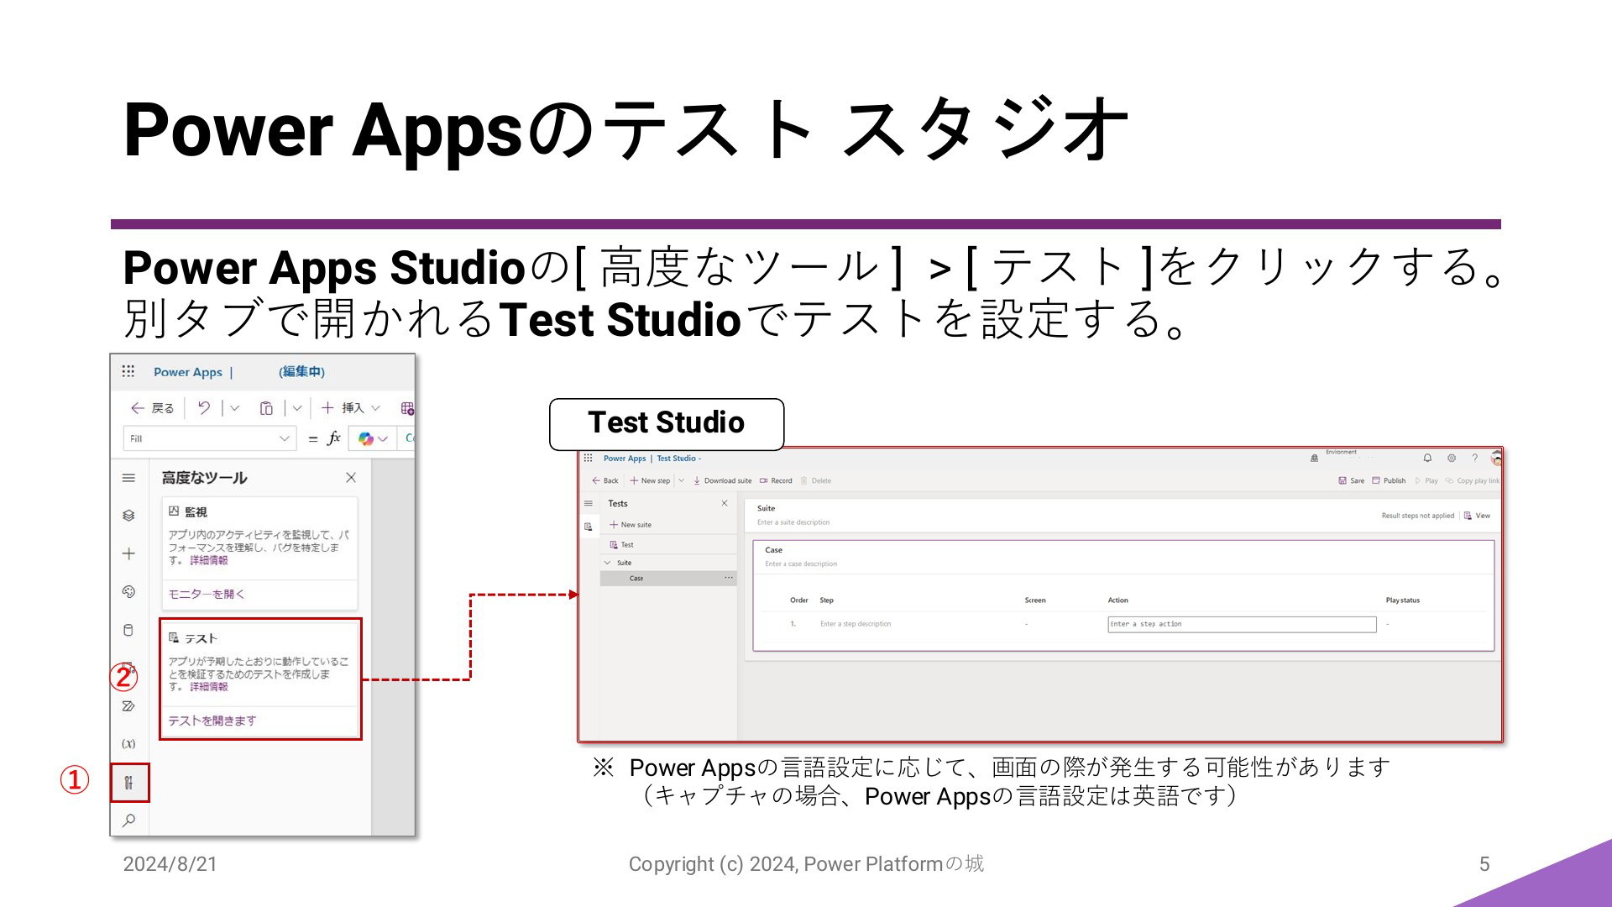Click the Environment picker icon
Viewport: 1612px width, 907px height.
1314,459
